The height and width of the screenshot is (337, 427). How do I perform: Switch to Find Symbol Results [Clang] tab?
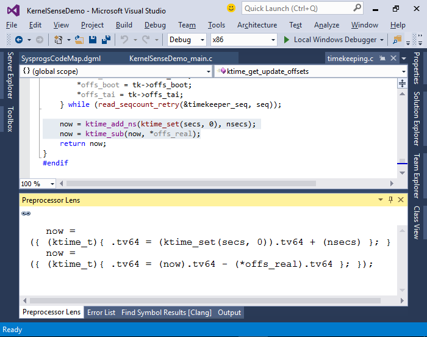pos(167,313)
